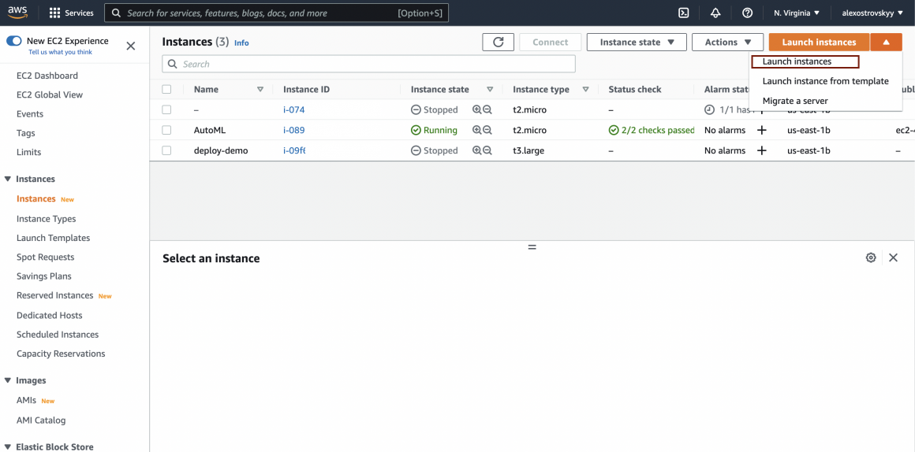The width and height of the screenshot is (915, 452).
Task: Expand the Actions dropdown menu
Action: 727,43
